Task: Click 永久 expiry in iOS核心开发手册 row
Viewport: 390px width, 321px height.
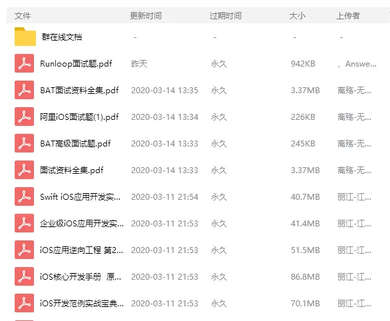Action: point(219,276)
